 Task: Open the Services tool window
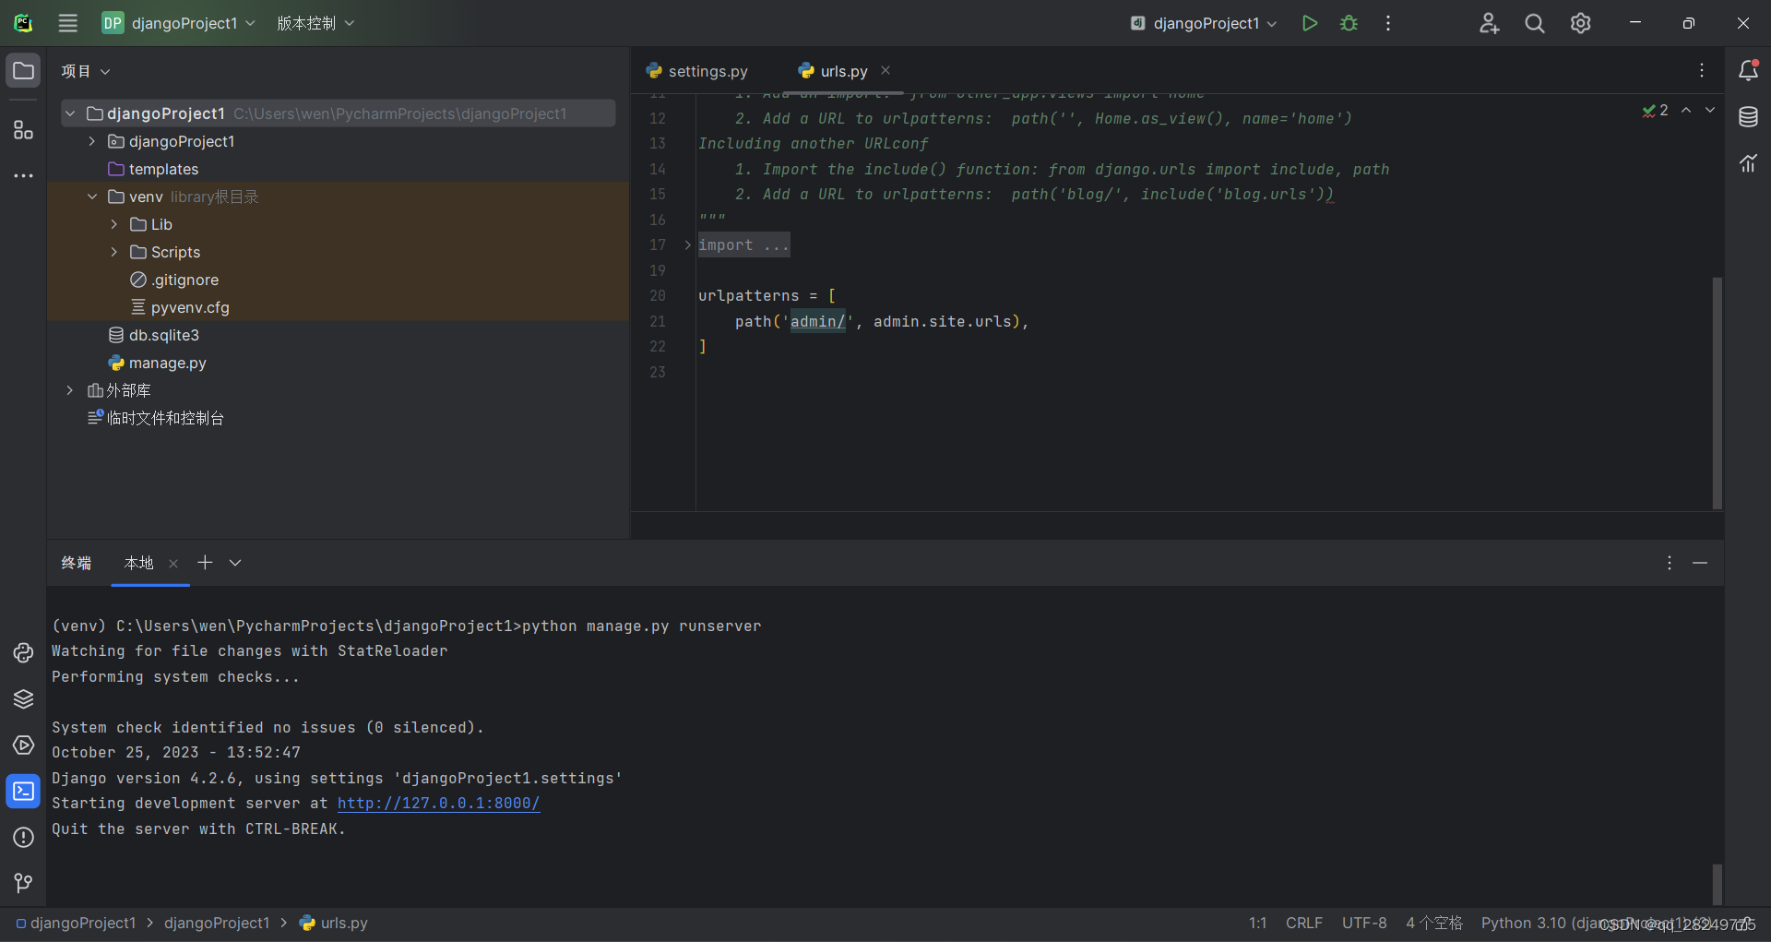[x=23, y=745]
